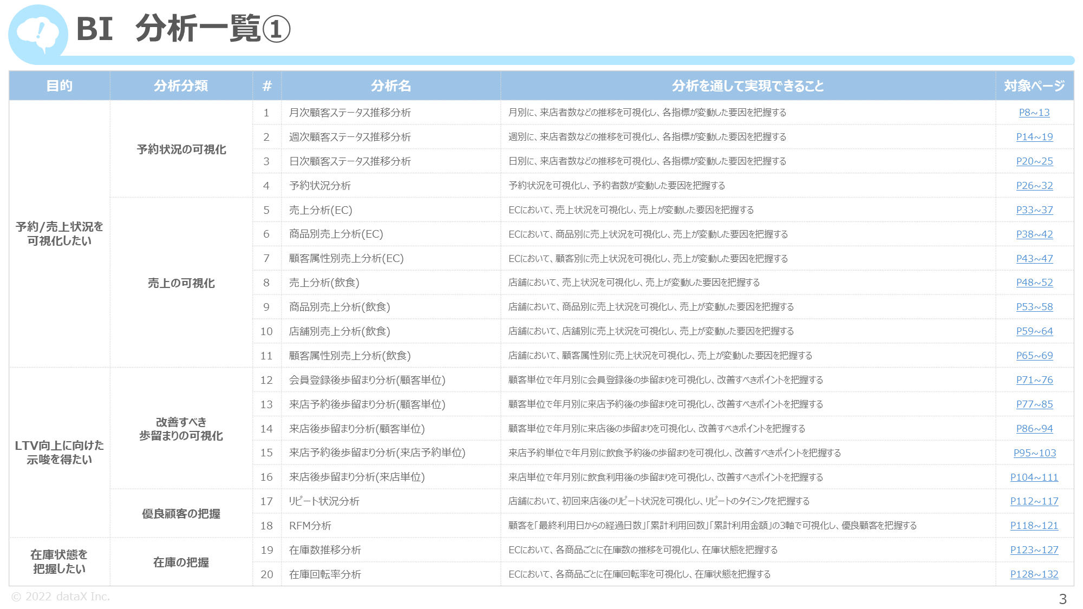Click the speech bubble brain icon

coord(37,34)
